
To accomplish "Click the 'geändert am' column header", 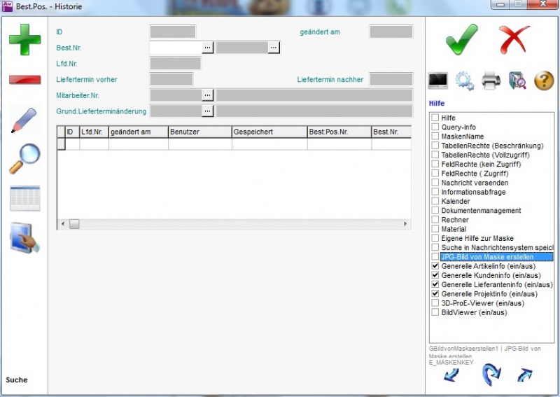I will pyautogui.click(x=138, y=131).
